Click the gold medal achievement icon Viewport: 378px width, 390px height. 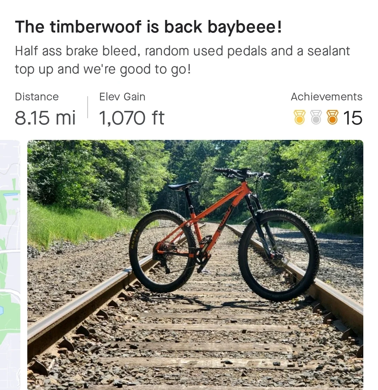tap(299, 117)
